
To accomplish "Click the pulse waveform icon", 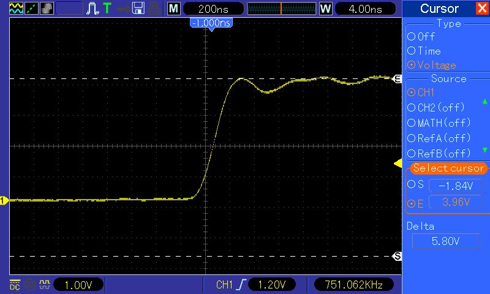I will (92, 9).
